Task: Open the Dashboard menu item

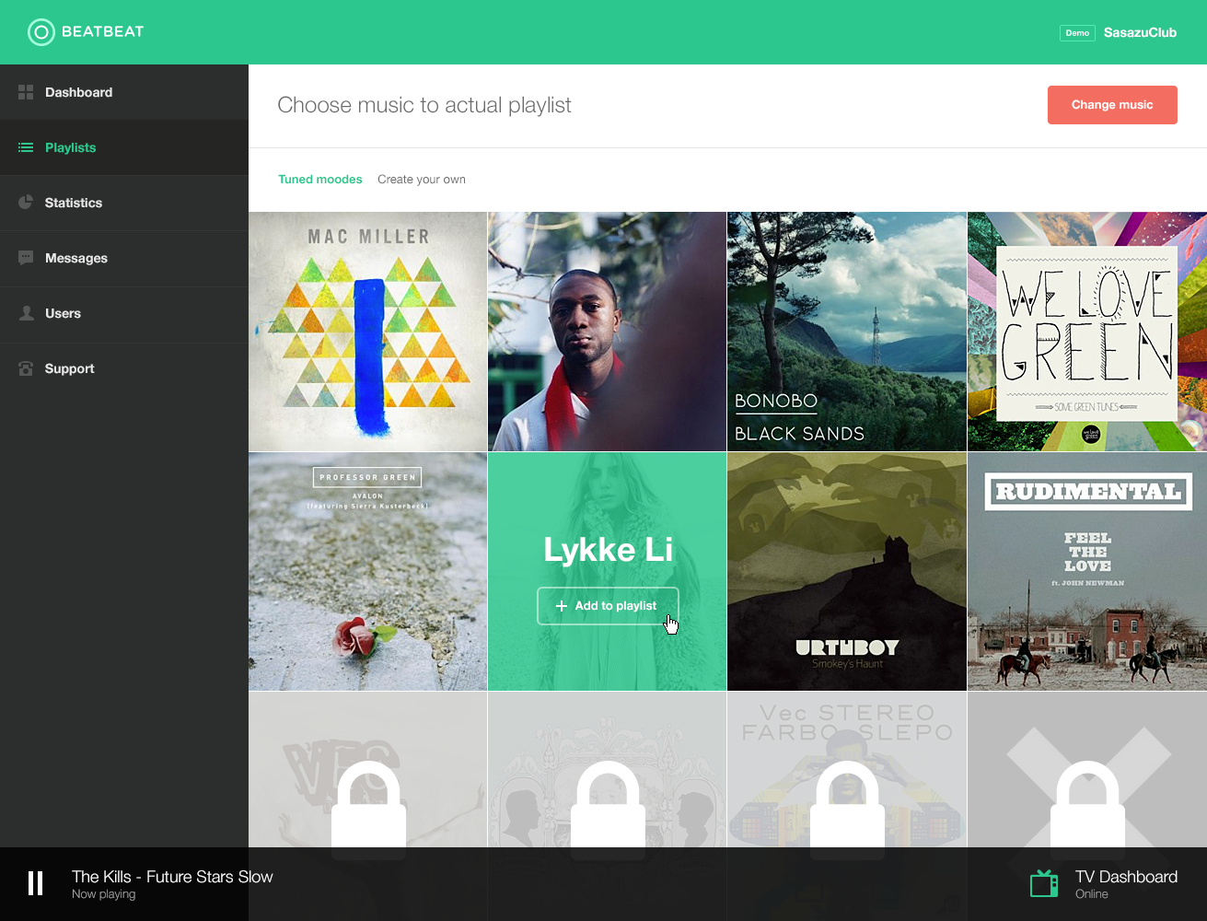Action: [x=124, y=92]
